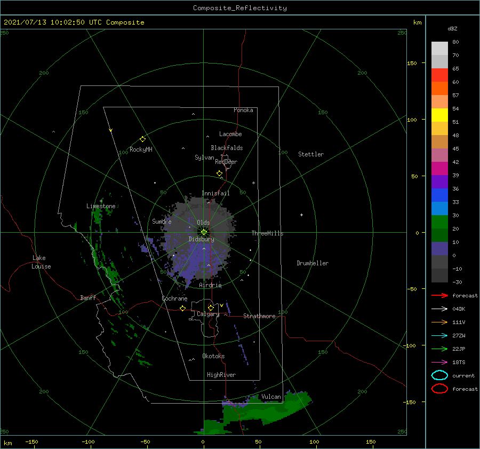The width and height of the screenshot is (480, 449).
Task: Click the Limestone label
Action: pos(101,206)
